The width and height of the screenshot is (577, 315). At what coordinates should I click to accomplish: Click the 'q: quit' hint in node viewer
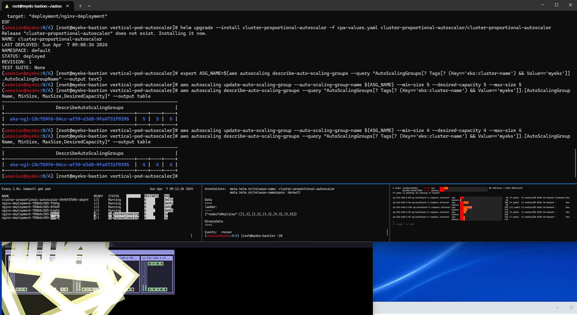(410, 224)
